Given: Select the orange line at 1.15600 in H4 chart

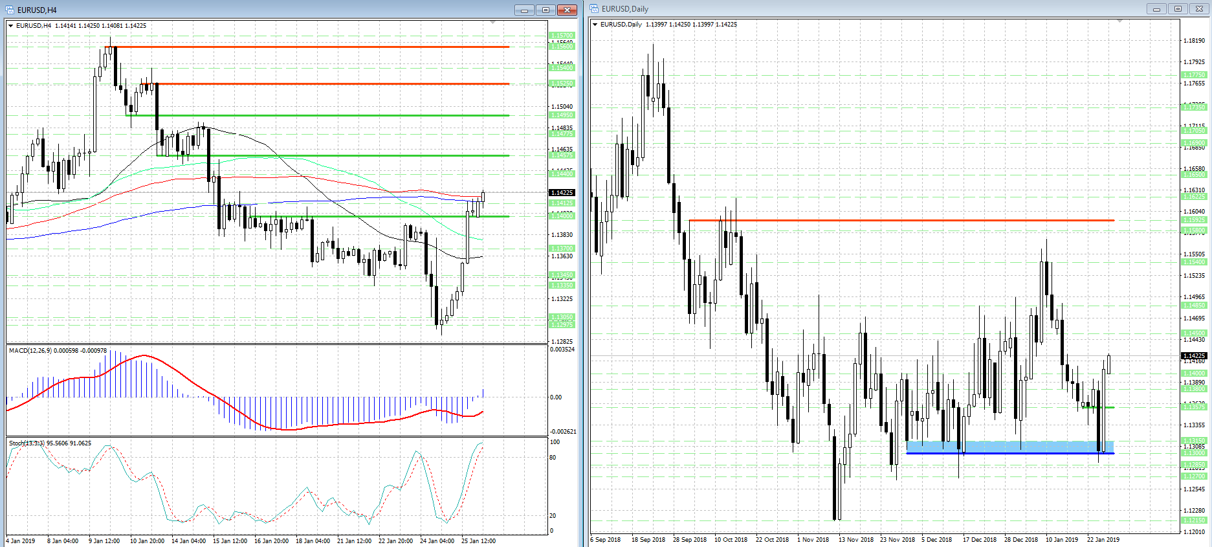Looking at the screenshot, I should [307, 47].
